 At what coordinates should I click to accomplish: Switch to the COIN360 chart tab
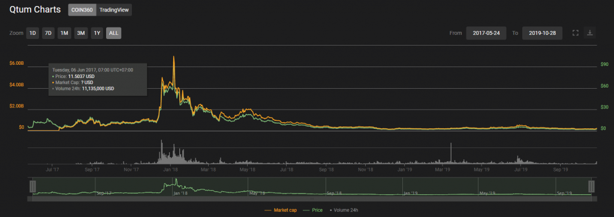82,10
